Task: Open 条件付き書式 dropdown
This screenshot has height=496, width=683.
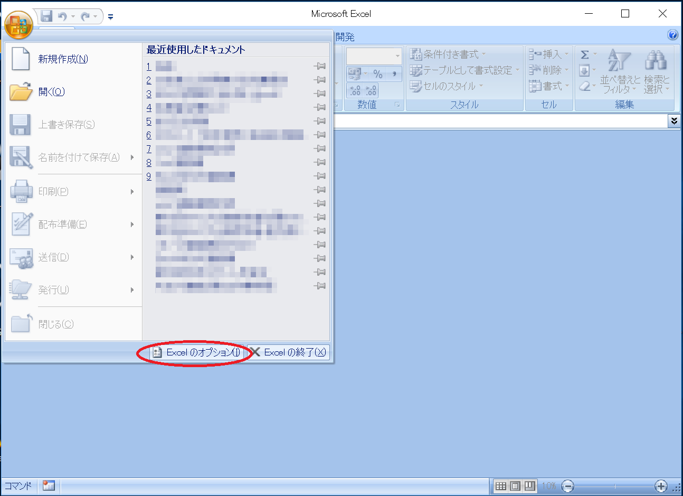Action: point(448,54)
